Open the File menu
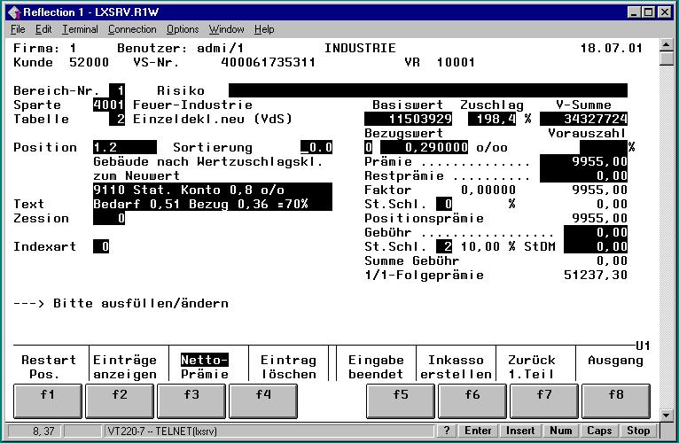The image size is (679, 443). pyautogui.click(x=18, y=29)
